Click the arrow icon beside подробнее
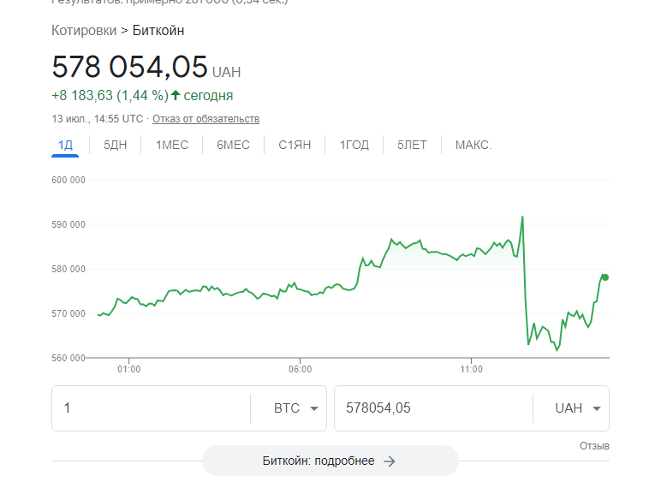Viewport: 649px width, 482px height. (390, 461)
